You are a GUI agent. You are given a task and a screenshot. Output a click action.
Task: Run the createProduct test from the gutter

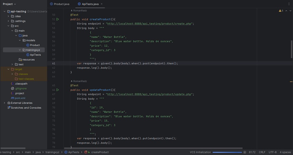(x=58, y=20)
